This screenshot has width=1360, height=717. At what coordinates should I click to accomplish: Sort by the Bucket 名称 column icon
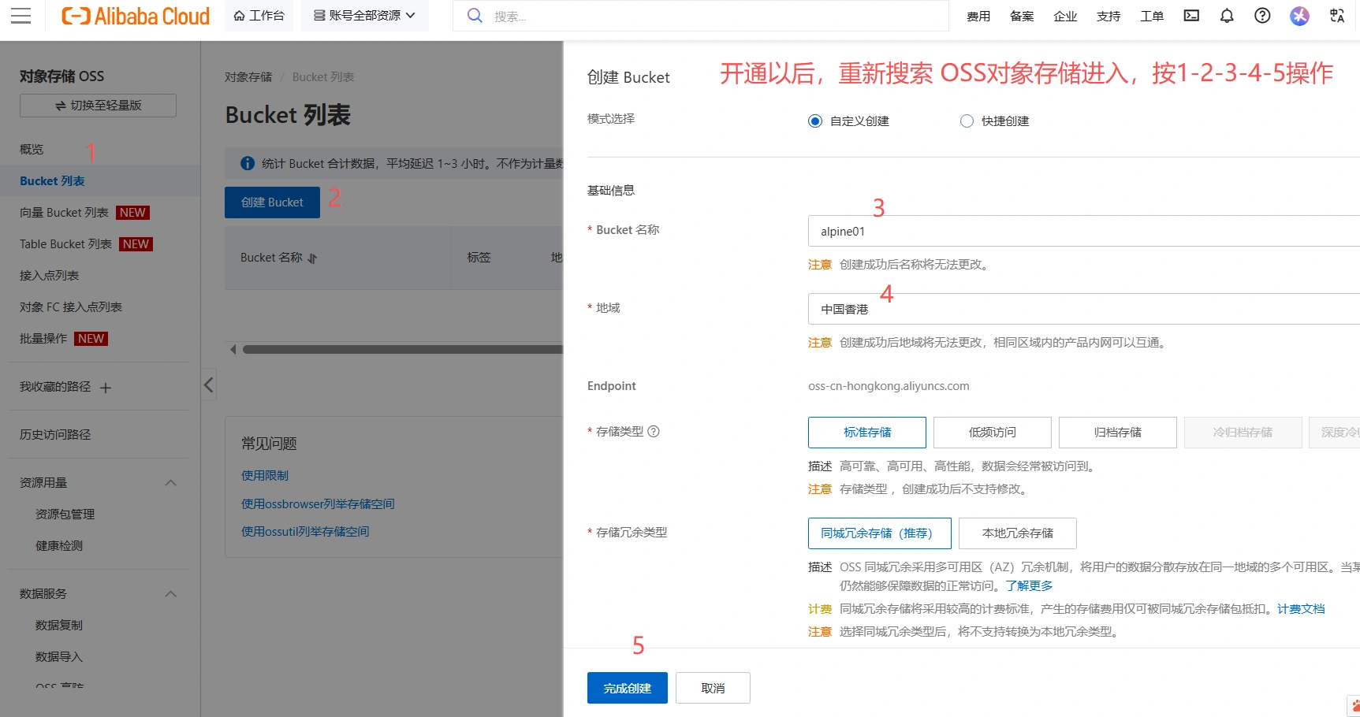click(312, 258)
